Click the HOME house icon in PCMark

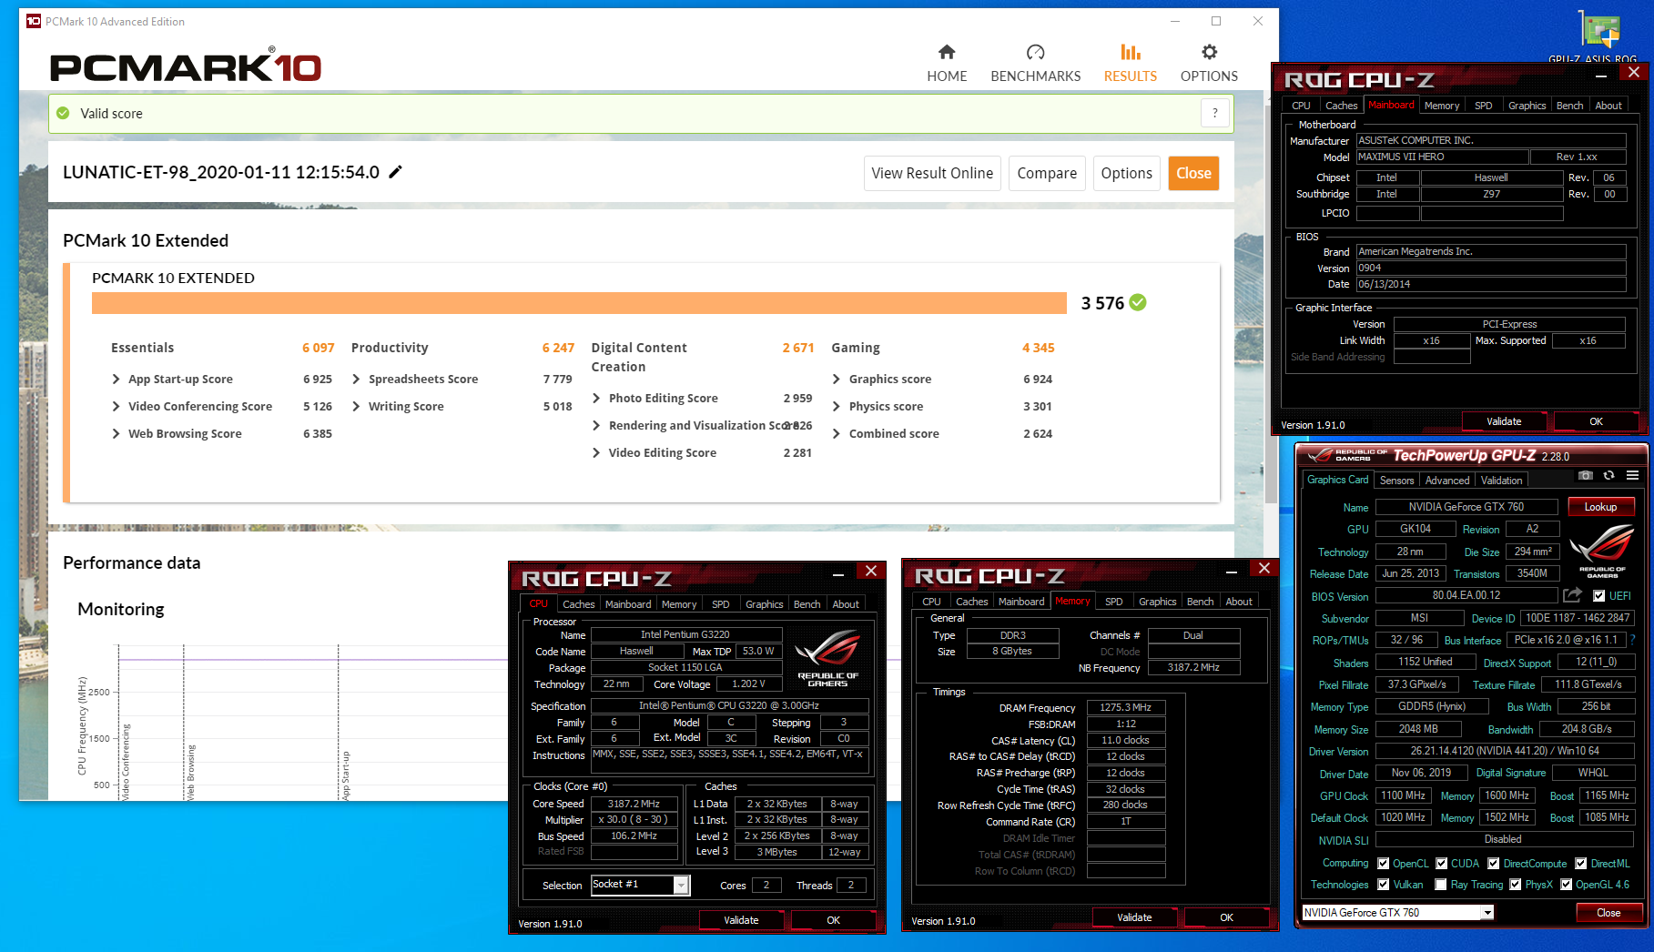[947, 52]
